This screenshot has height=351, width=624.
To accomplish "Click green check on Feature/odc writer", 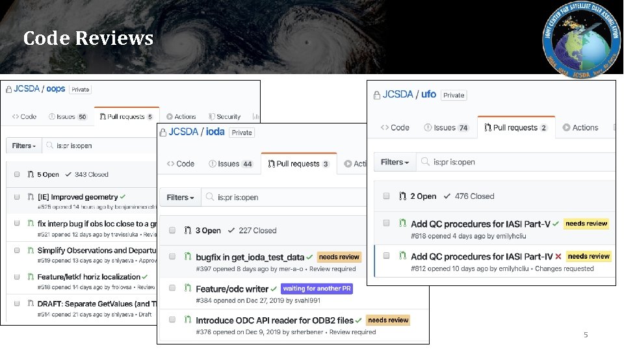I will [274, 289].
